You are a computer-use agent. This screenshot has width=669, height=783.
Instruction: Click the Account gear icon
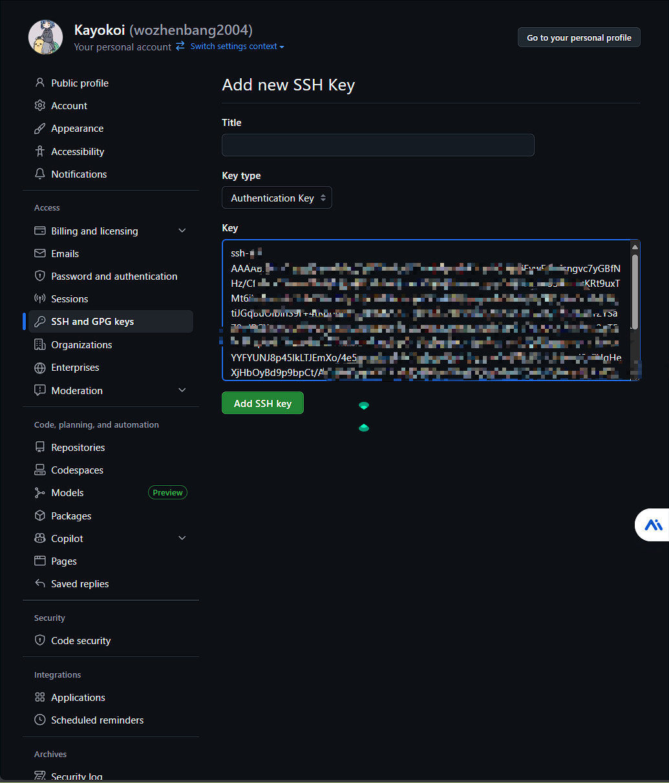[x=40, y=105]
